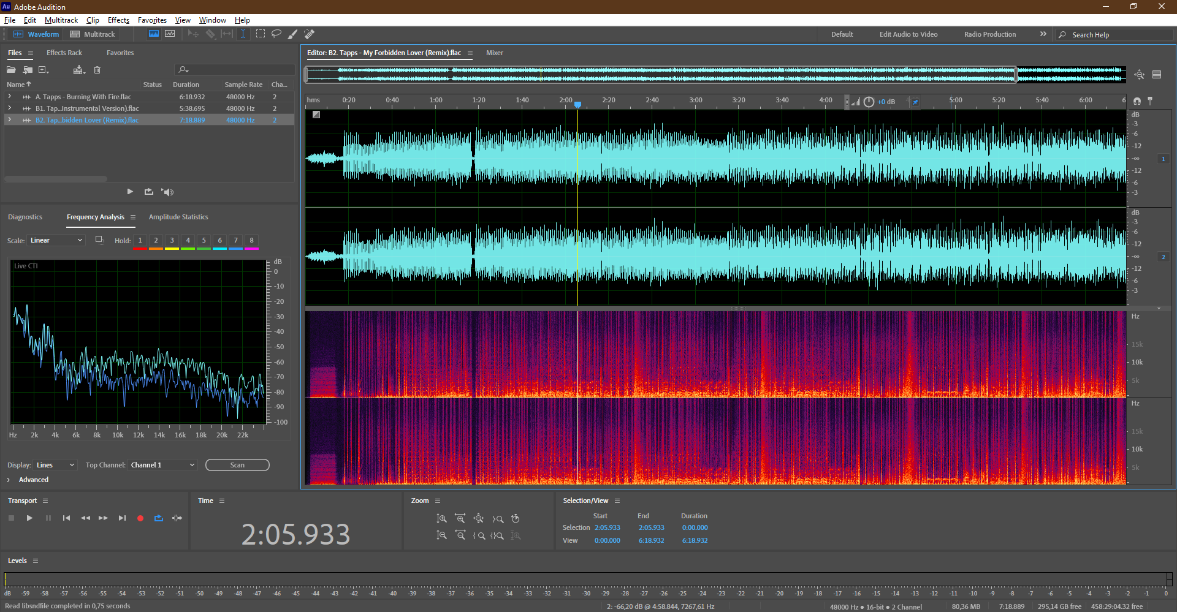Viewport: 1177px width, 612px height.
Task: Click Zoom to Selection icon
Action: click(497, 535)
